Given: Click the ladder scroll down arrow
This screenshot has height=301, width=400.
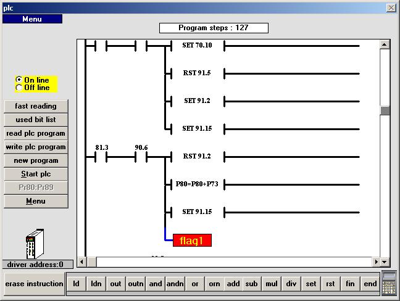Looking at the screenshot, I should [385, 262].
